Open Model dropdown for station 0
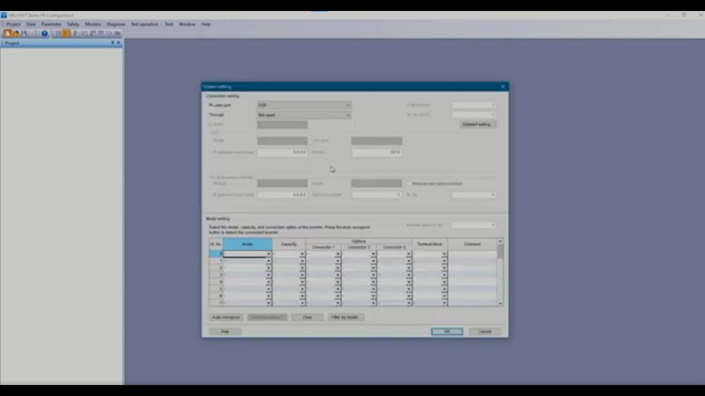 coord(269,254)
